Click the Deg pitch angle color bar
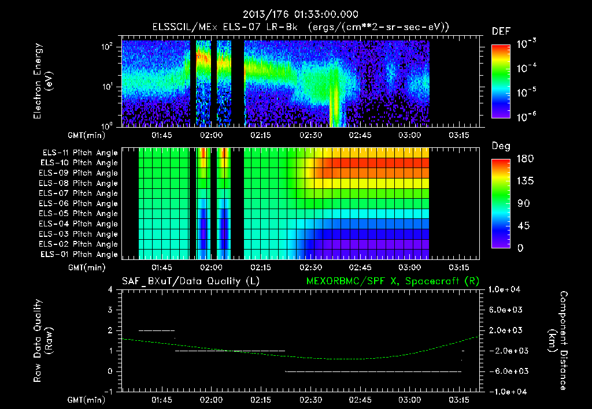This screenshot has width=592, height=409. point(501,203)
